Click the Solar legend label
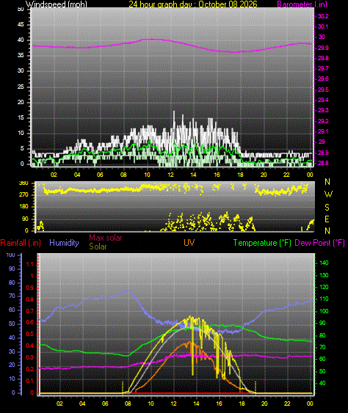 [x=98, y=246]
